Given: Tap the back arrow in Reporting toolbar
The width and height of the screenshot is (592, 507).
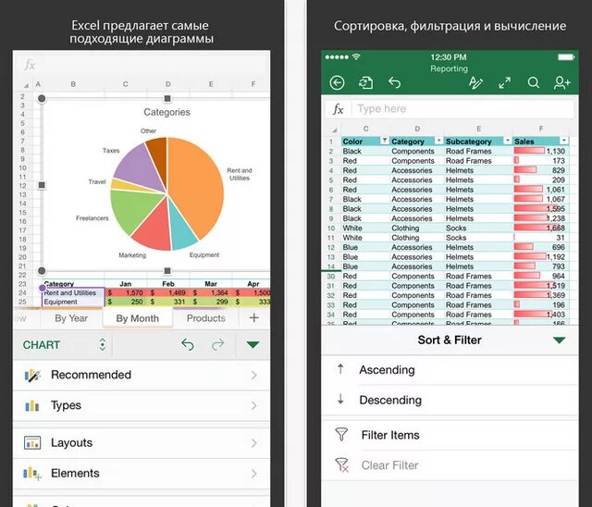Looking at the screenshot, I should (337, 82).
